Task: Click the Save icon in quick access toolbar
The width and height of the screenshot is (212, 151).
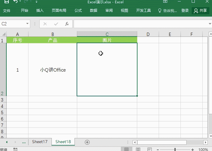Action: click(x=6, y=2)
